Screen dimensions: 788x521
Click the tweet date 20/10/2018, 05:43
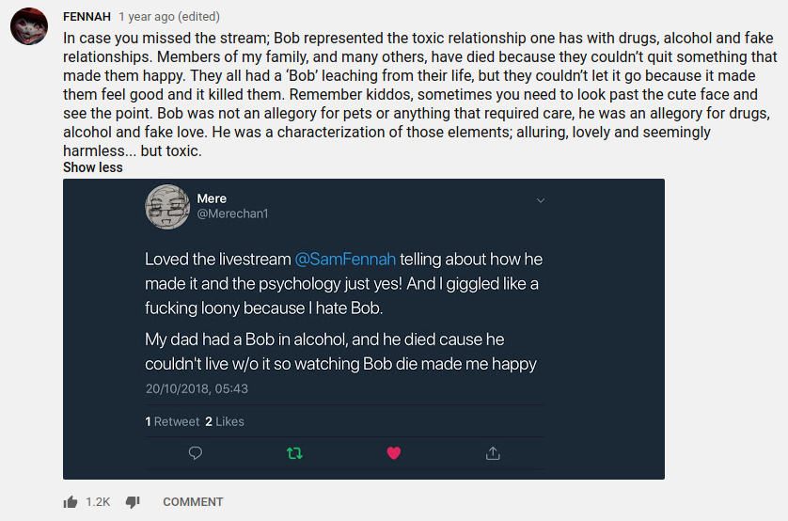coord(197,388)
